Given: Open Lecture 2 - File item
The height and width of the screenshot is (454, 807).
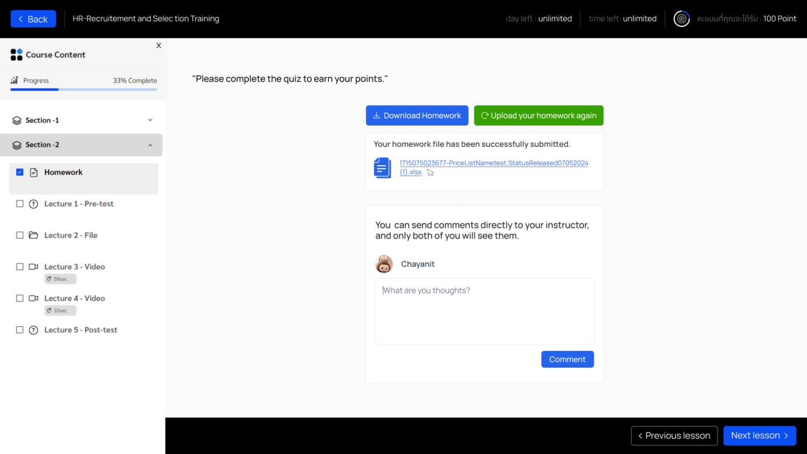Looking at the screenshot, I should tap(71, 235).
